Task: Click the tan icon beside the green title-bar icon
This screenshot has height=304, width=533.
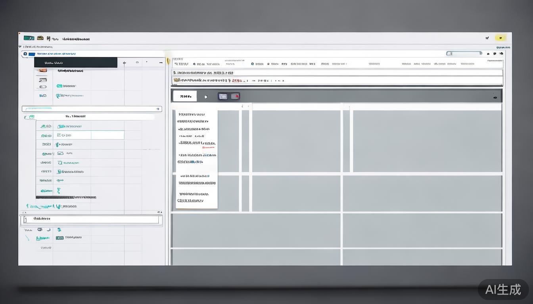Action: [x=40, y=38]
